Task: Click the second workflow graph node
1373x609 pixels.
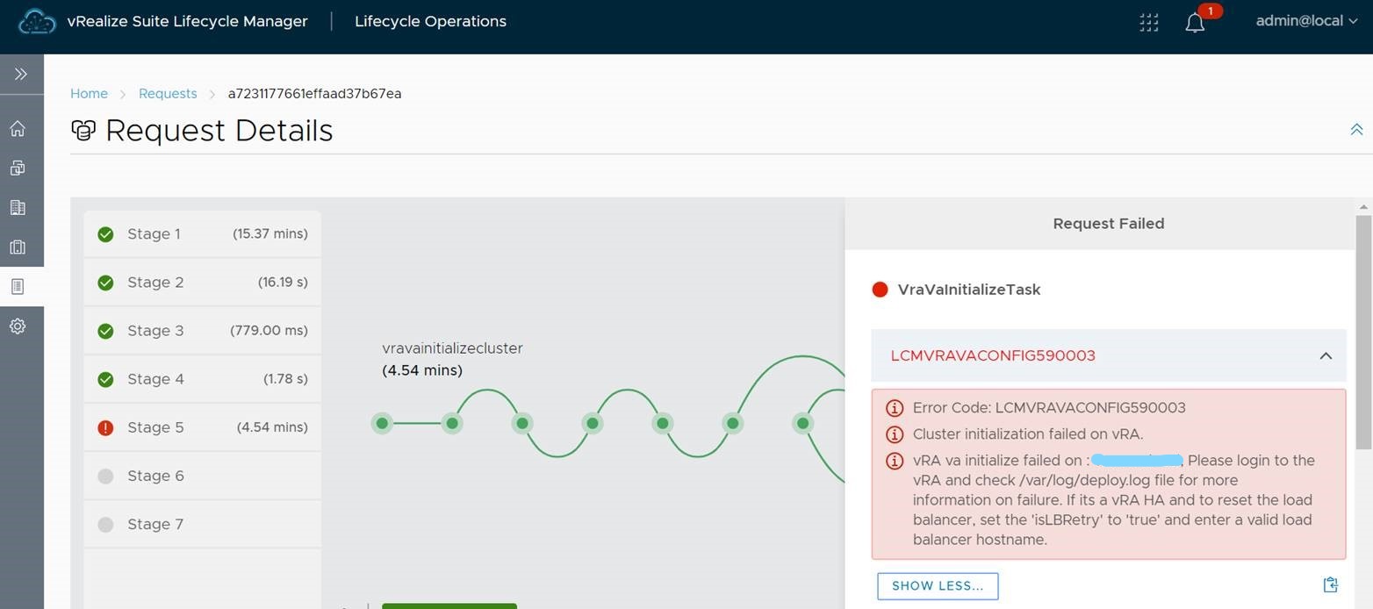Action: coord(452,423)
